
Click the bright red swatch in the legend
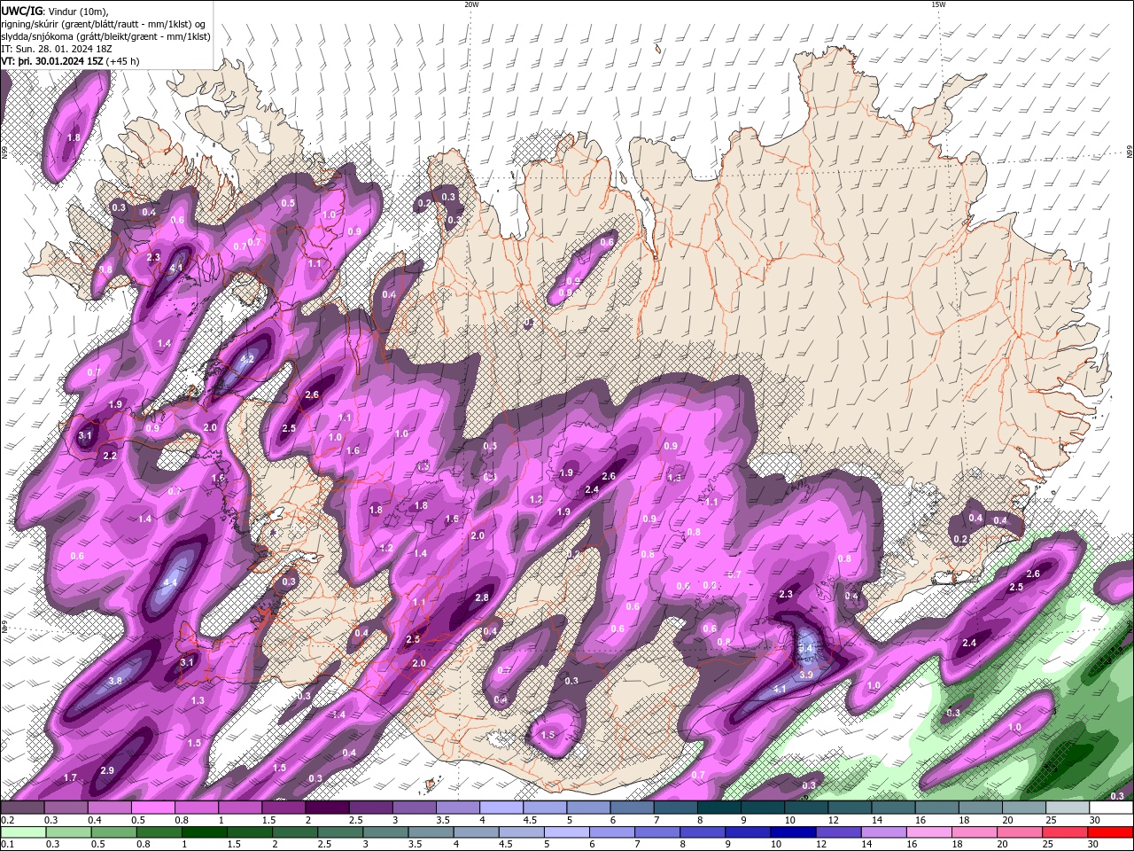tap(1111, 832)
